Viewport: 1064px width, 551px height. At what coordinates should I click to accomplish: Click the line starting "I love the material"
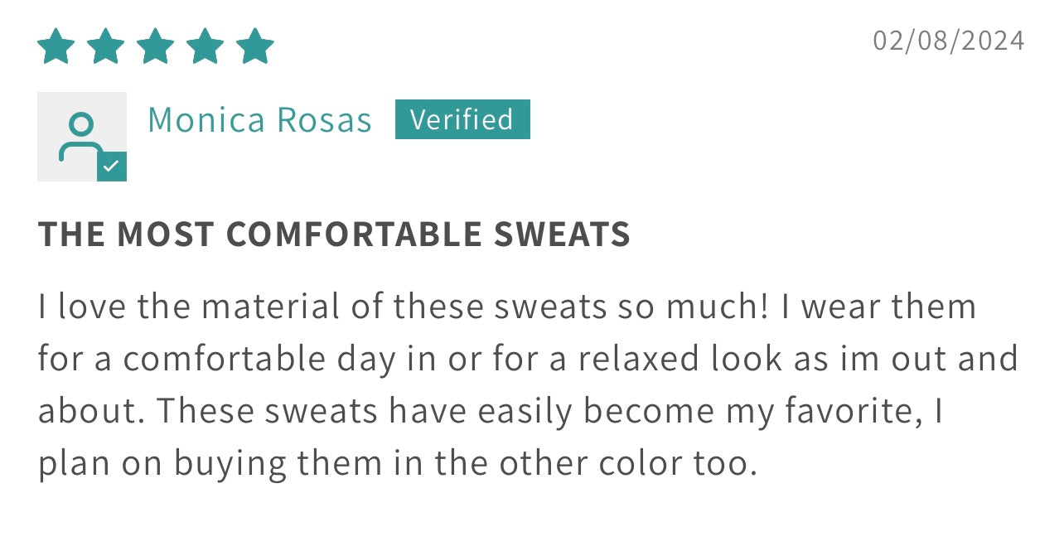coord(507,307)
